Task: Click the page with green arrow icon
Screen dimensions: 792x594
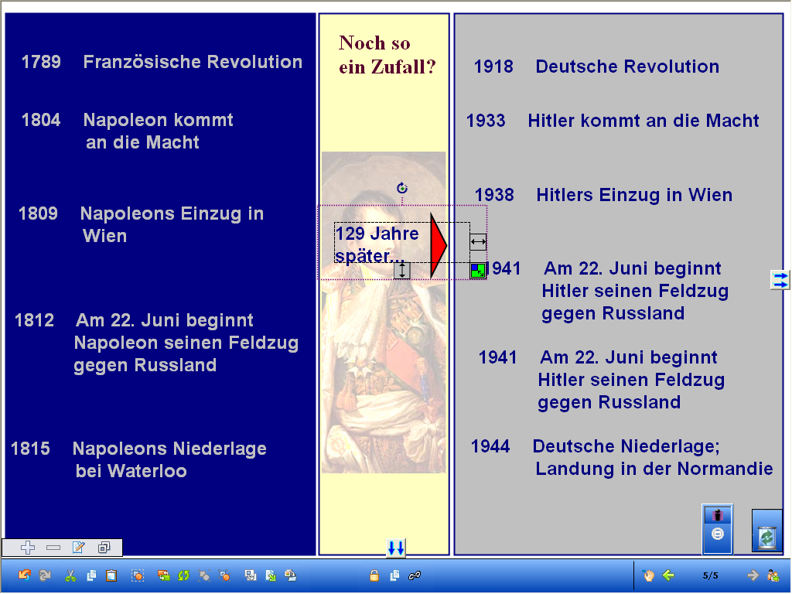Action: tap(271, 575)
